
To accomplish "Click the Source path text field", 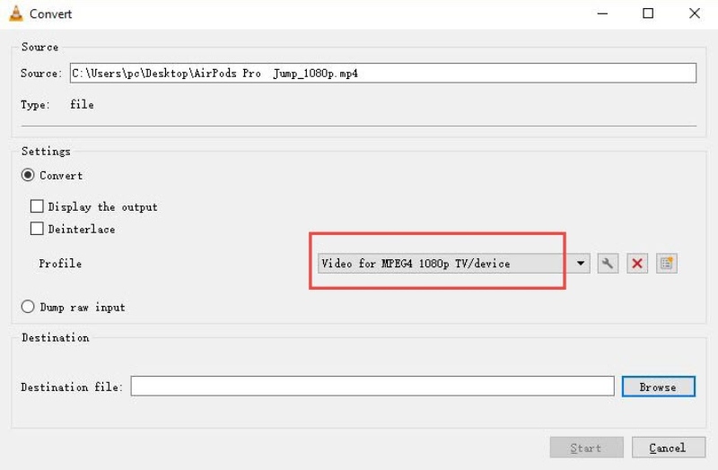I will [381, 74].
